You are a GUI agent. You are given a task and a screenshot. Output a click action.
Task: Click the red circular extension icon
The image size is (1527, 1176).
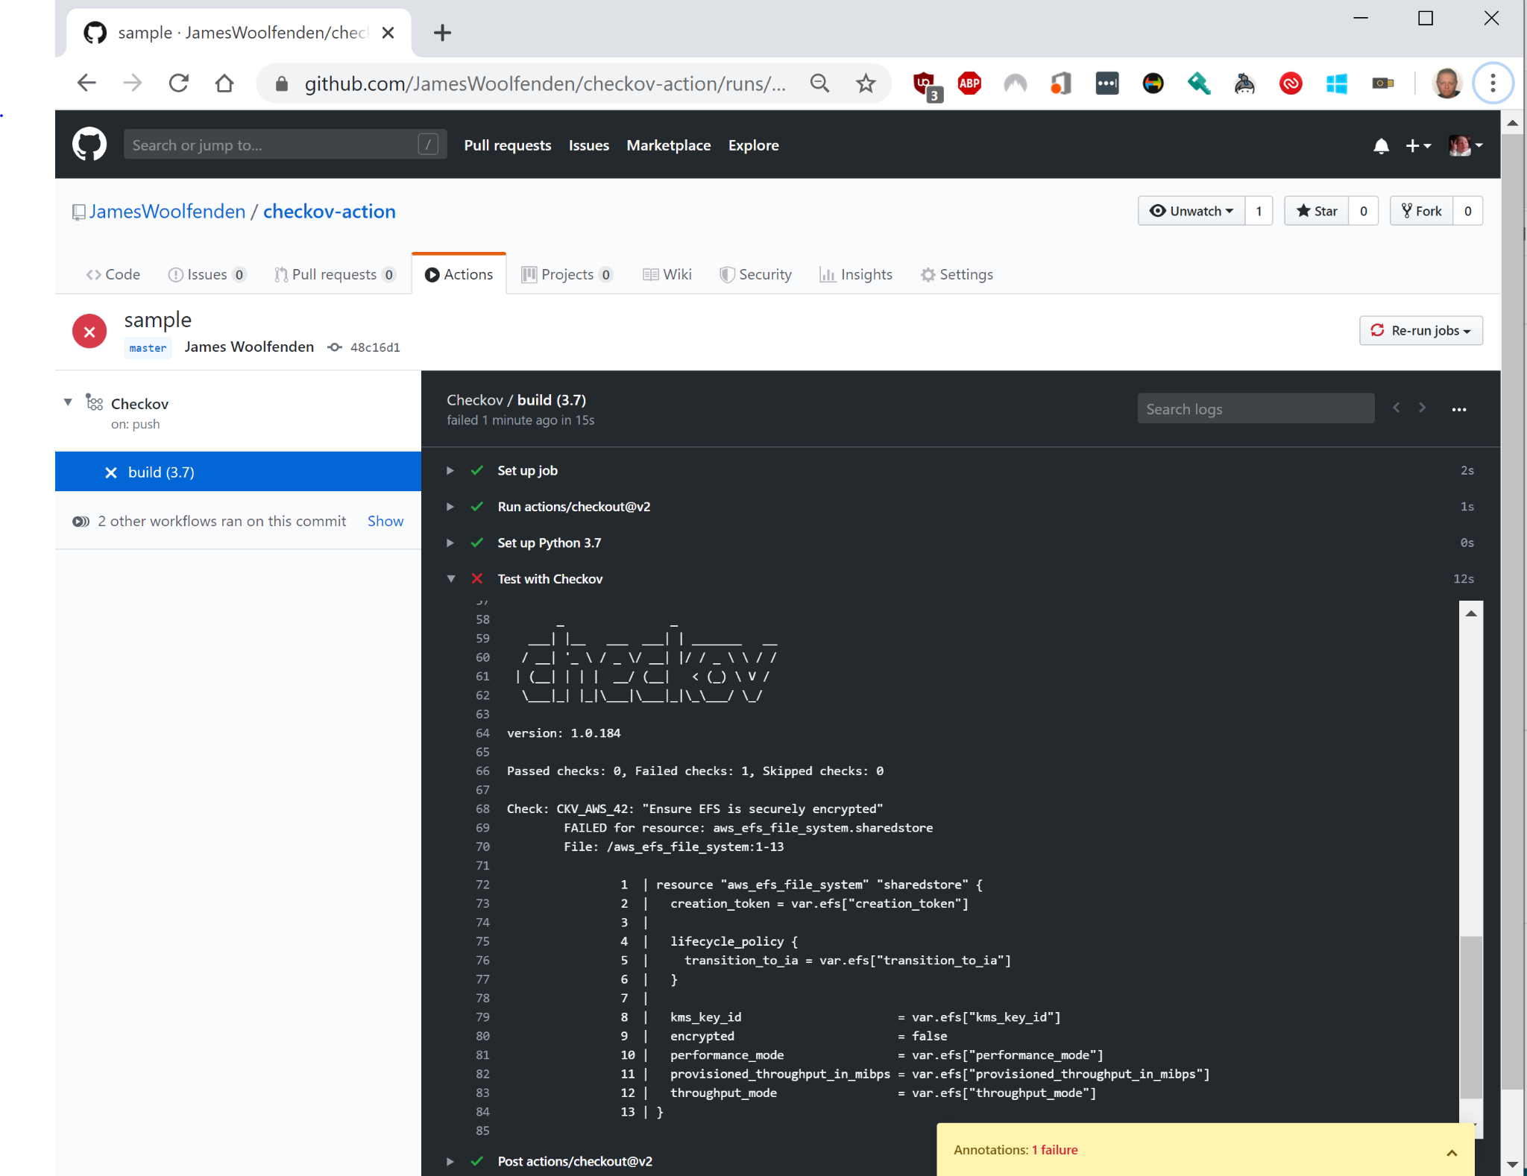point(1291,83)
